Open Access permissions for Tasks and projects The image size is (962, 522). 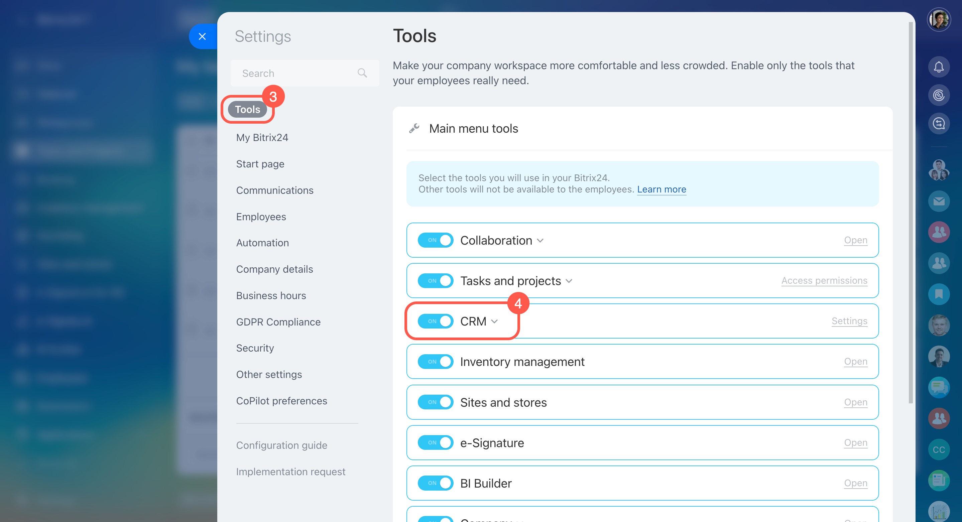(824, 280)
